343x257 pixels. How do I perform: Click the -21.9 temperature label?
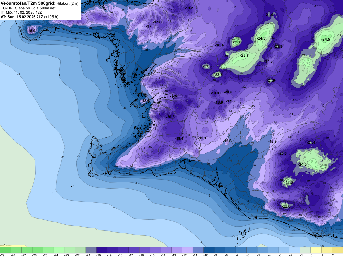click(271, 81)
